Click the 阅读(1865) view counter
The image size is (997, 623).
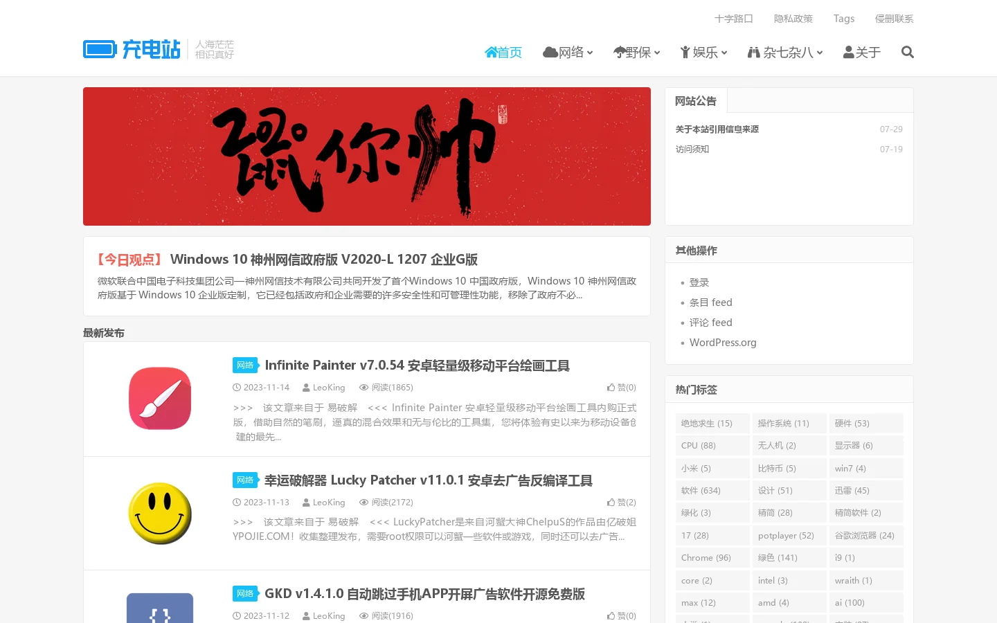(x=386, y=388)
